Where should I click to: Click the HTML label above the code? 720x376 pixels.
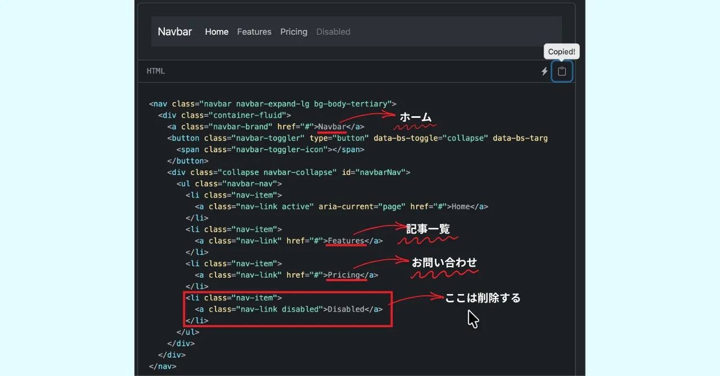click(x=156, y=71)
